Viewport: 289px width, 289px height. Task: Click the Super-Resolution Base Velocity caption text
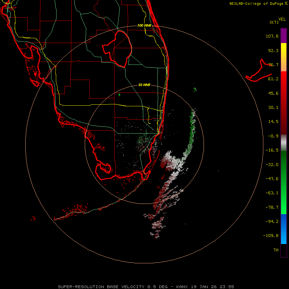tap(146, 287)
